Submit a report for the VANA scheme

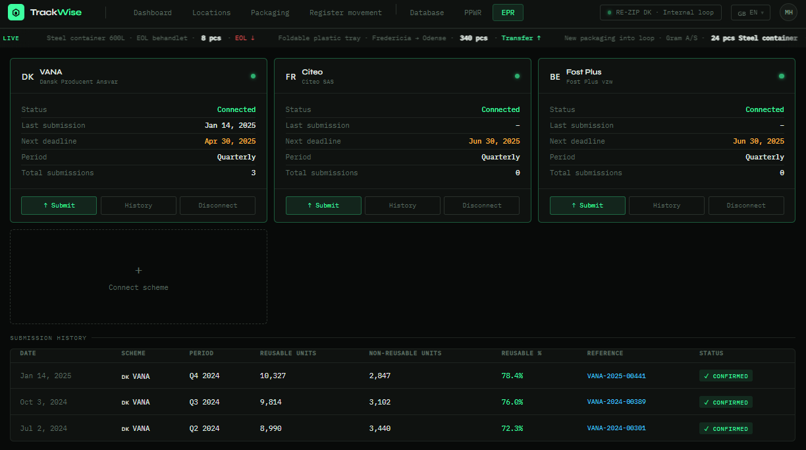coord(59,205)
